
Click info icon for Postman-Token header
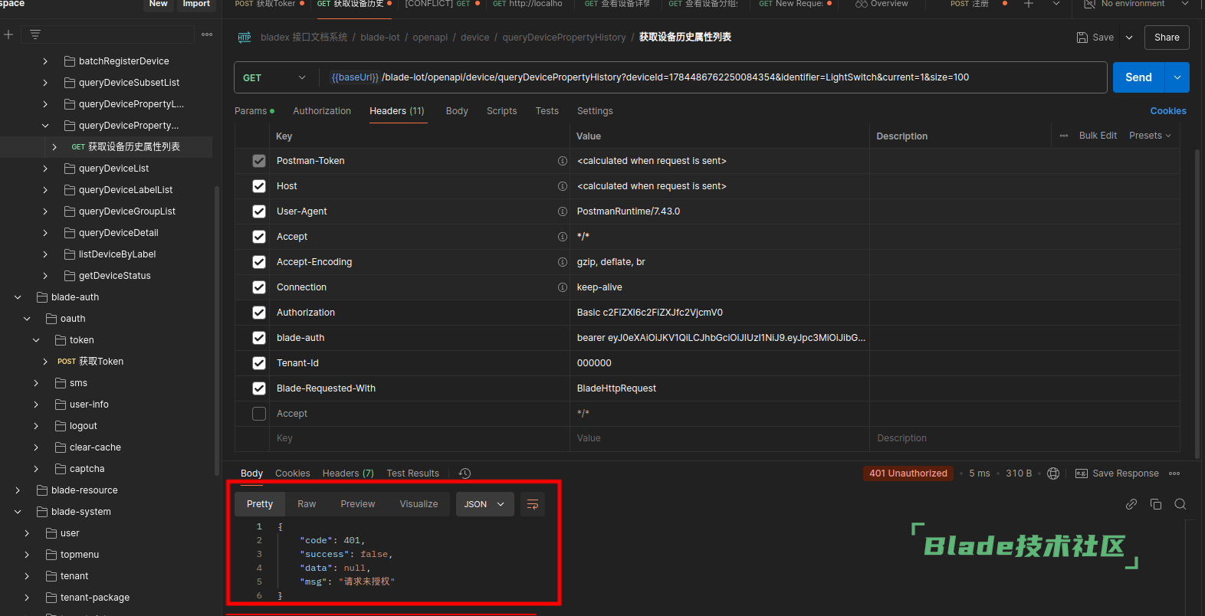(563, 161)
